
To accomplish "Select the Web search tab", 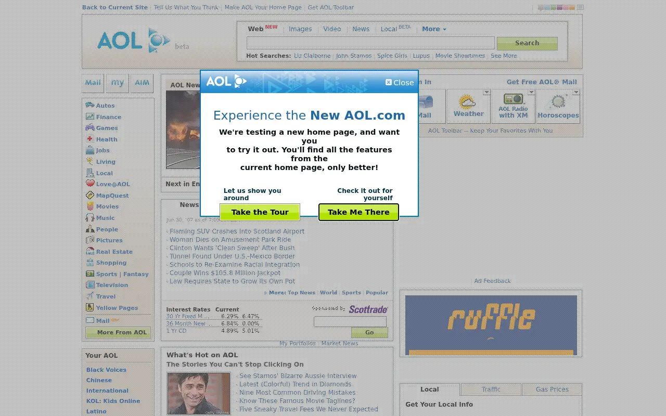I will (x=255, y=29).
